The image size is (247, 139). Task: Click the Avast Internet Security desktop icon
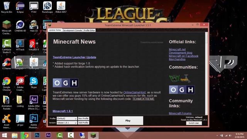click(7, 122)
